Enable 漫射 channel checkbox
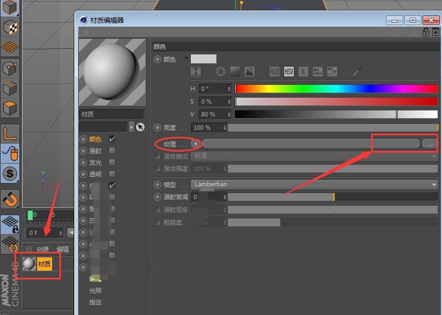Screen dimensions: 442x315 coord(112,151)
